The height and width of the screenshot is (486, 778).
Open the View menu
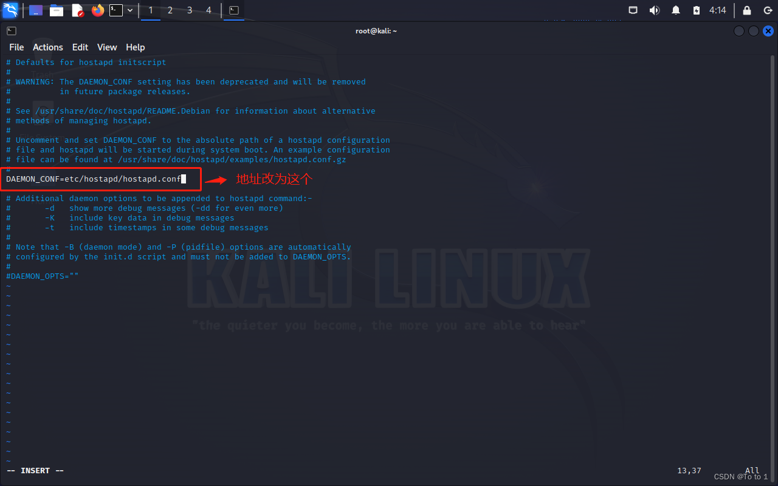coord(107,47)
